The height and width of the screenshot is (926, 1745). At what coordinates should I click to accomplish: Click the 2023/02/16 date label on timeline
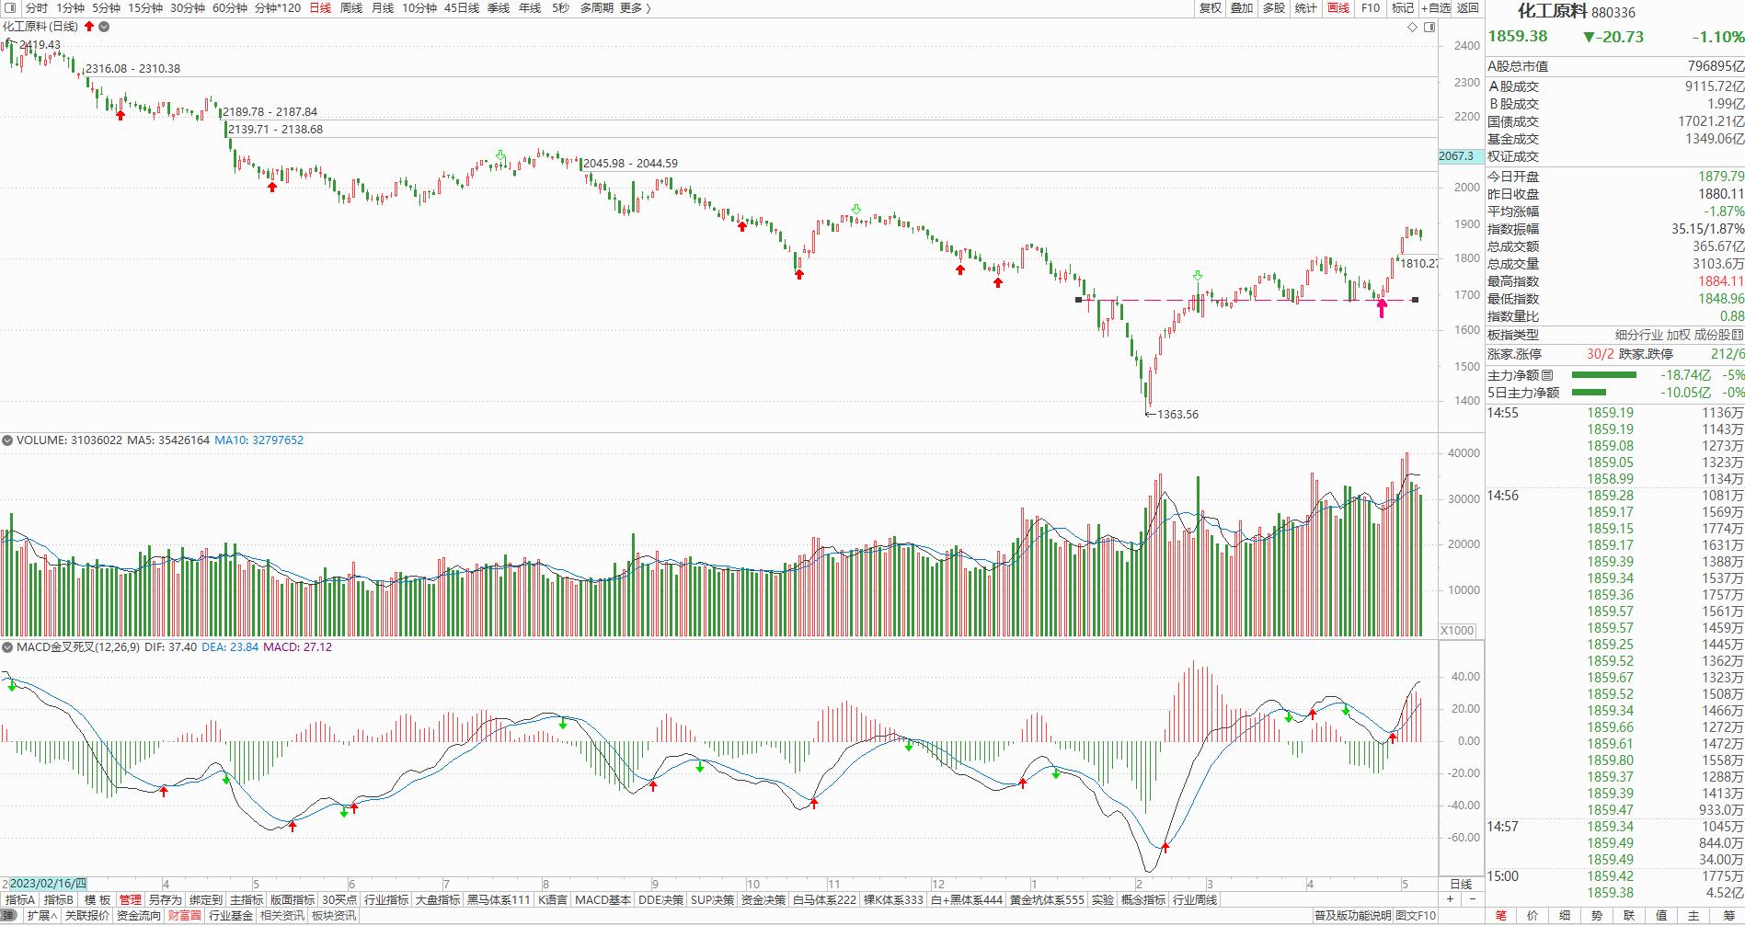(48, 884)
